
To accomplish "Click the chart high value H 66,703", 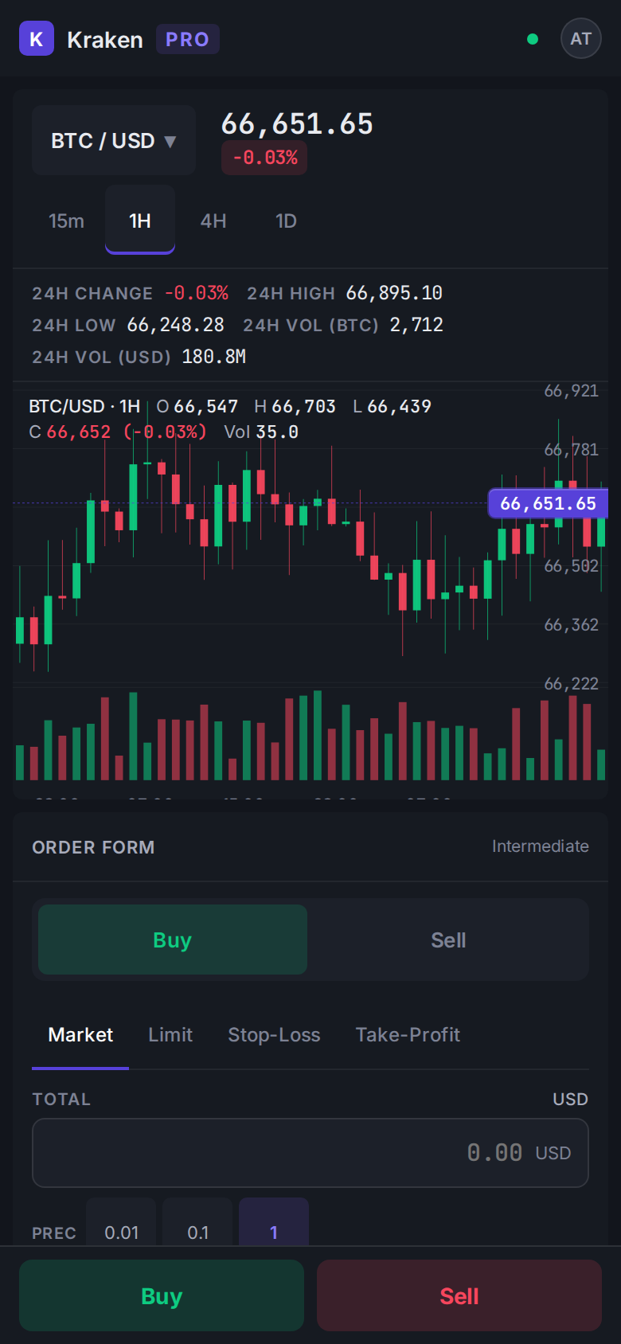I will [295, 407].
